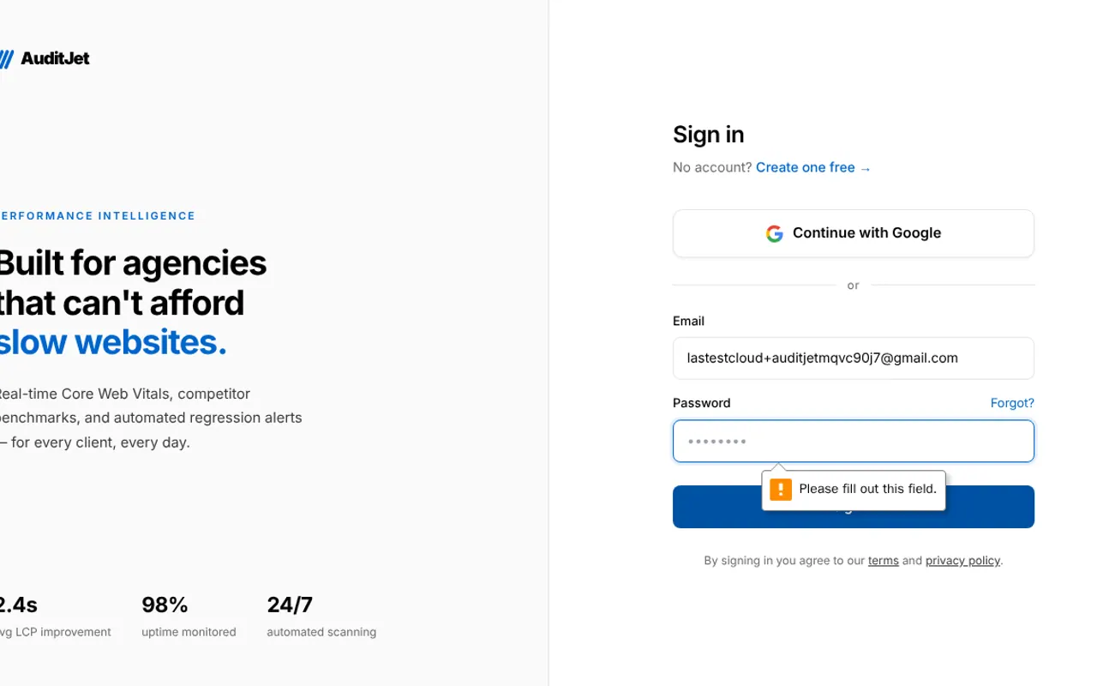Focus the Password input field
1097x686 pixels.
coord(854,441)
